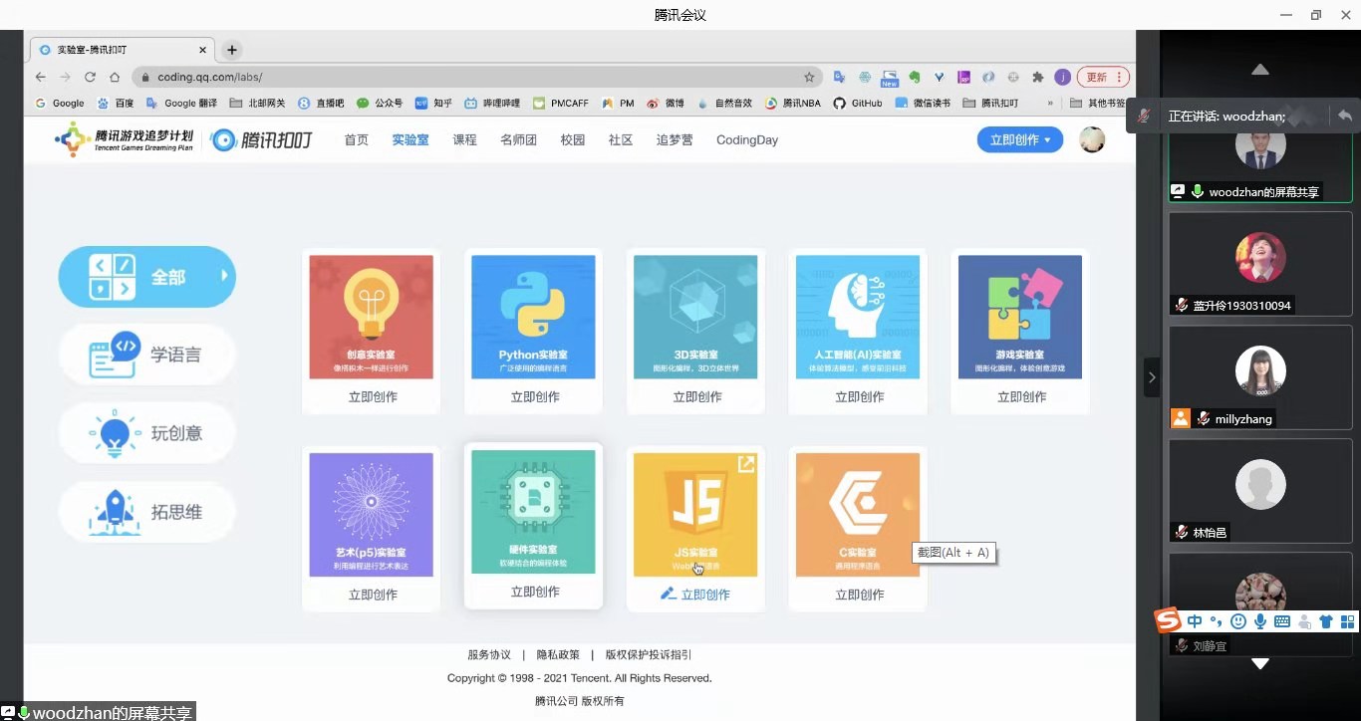Toggle Sogou Chinese/English mode 中 button
The height and width of the screenshot is (721, 1361).
tap(1195, 621)
